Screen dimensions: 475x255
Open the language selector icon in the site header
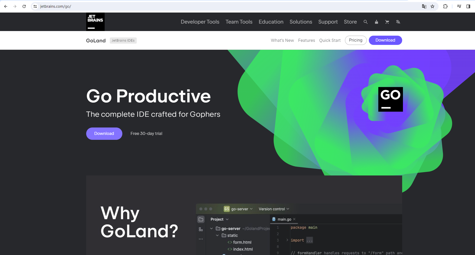click(398, 22)
